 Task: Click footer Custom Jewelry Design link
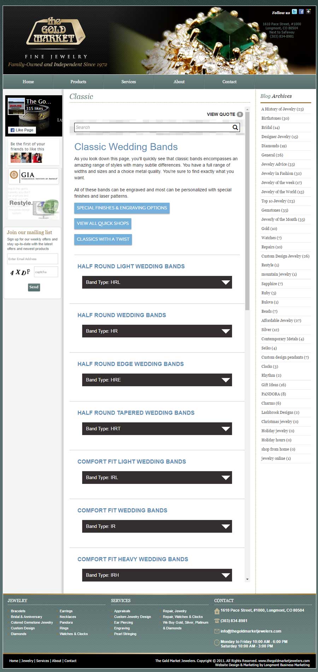point(132,617)
